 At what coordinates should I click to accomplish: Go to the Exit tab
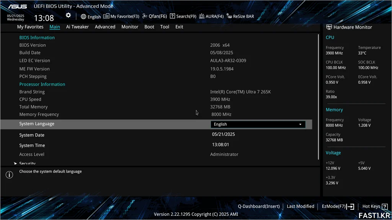(179, 27)
